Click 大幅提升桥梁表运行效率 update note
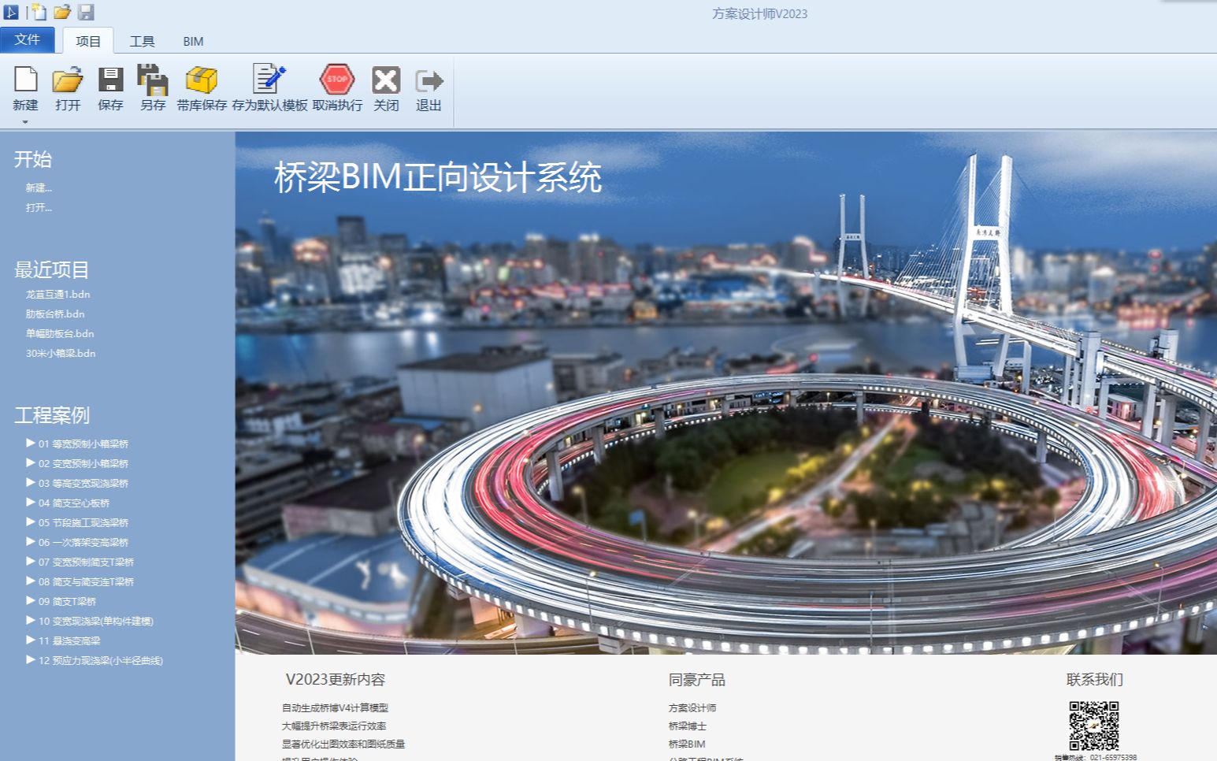The image size is (1217, 761). pyautogui.click(x=334, y=726)
